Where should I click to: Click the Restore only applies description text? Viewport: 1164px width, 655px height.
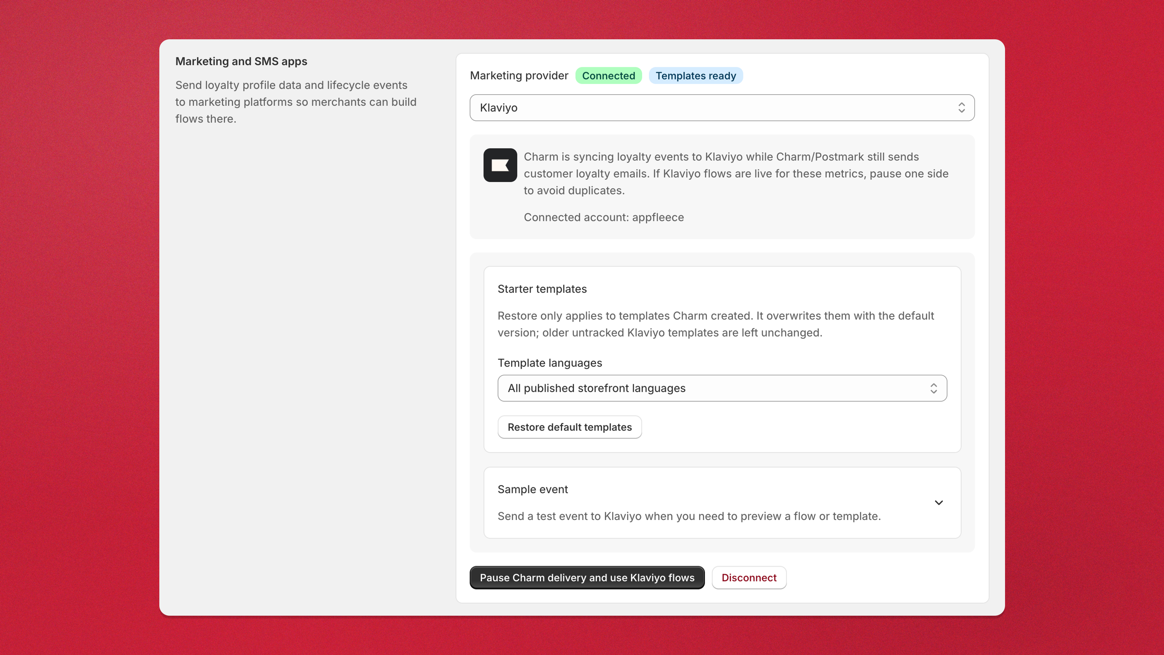tap(716, 324)
